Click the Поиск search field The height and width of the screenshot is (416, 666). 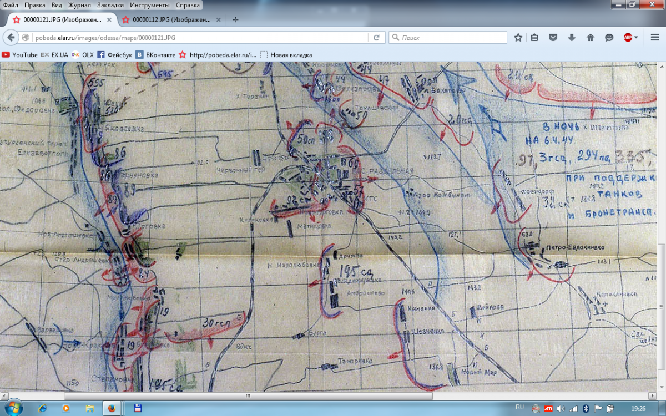[x=448, y=38]
